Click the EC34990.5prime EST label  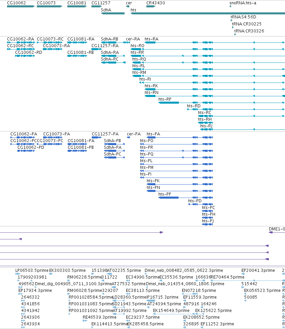coord(143,277)
